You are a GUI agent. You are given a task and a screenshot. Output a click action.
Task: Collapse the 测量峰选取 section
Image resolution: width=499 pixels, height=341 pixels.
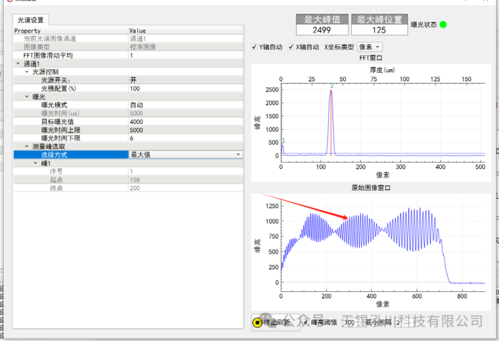(27, 146)
